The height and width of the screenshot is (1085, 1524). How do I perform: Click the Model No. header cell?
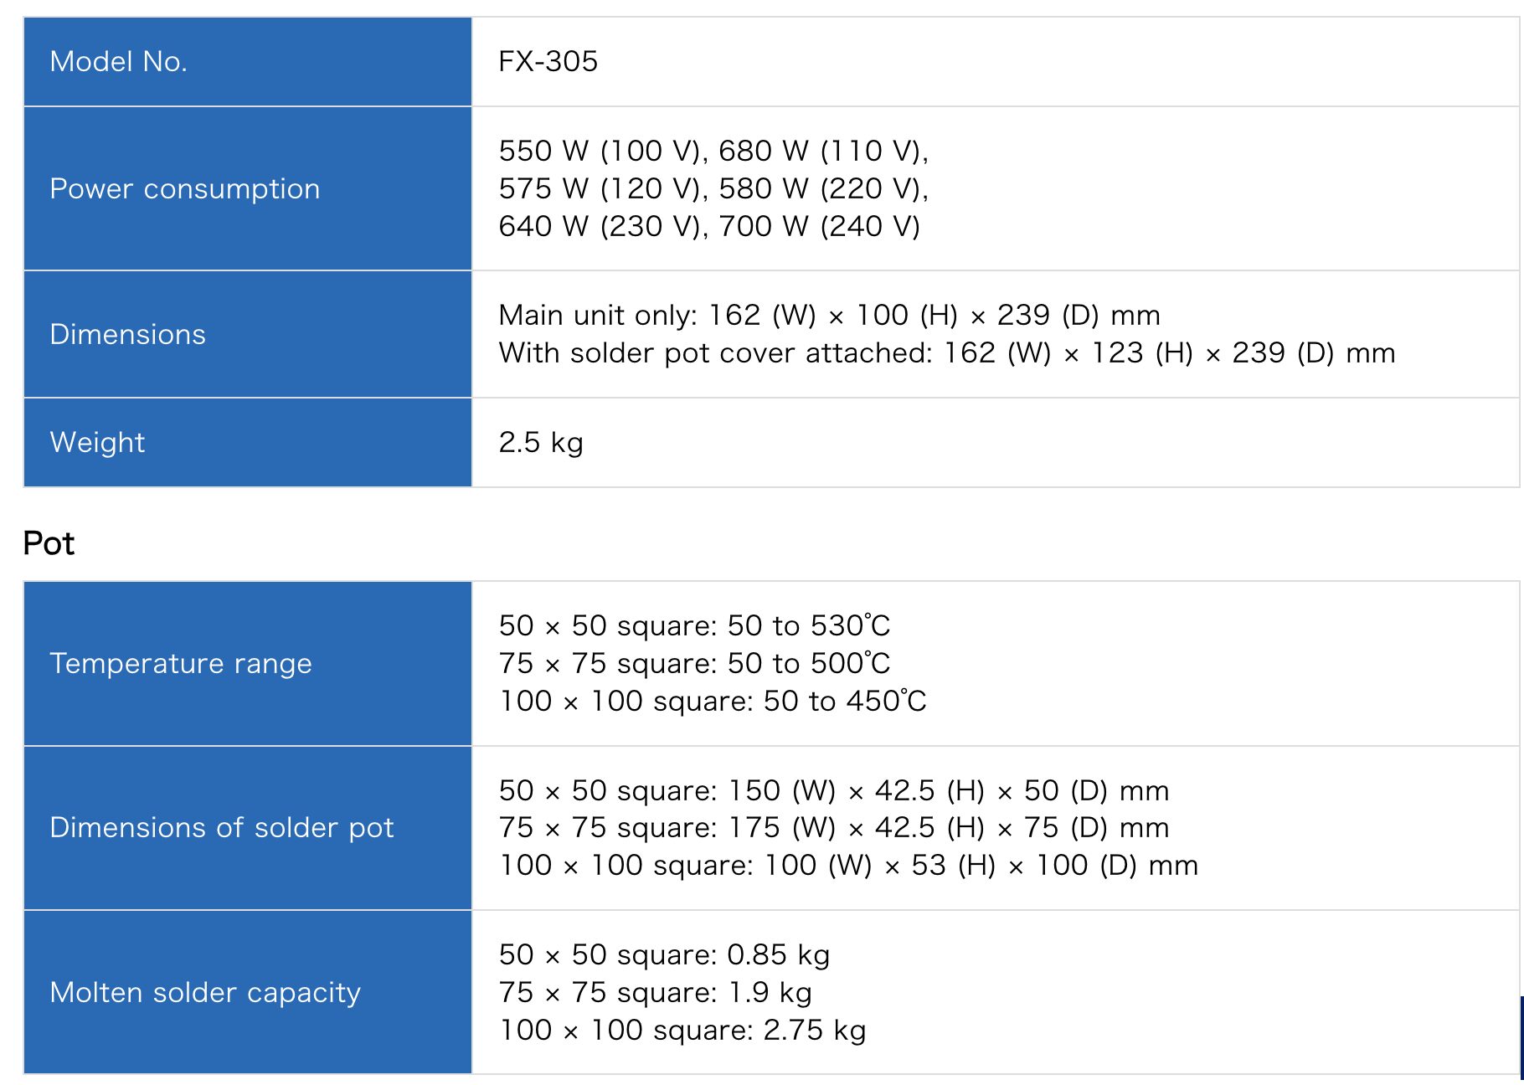(248, 62)
